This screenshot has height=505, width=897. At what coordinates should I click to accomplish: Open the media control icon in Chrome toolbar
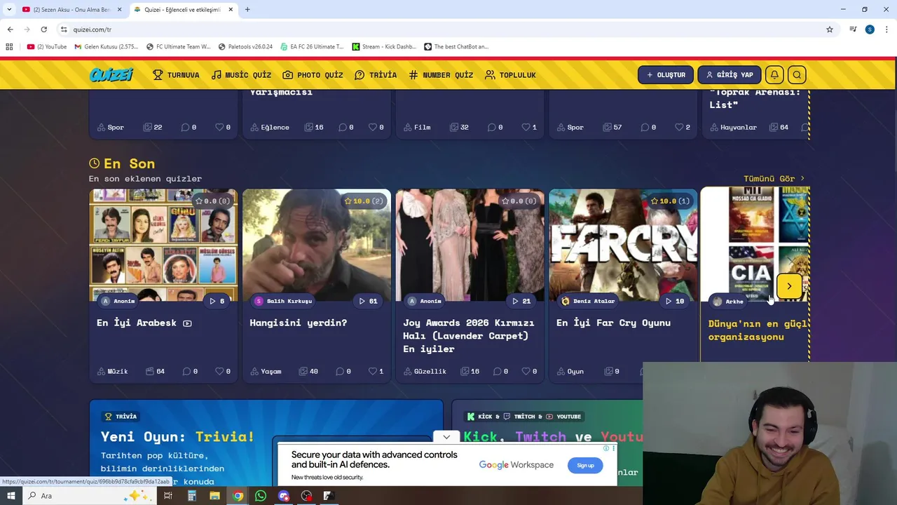pos(853,29)
